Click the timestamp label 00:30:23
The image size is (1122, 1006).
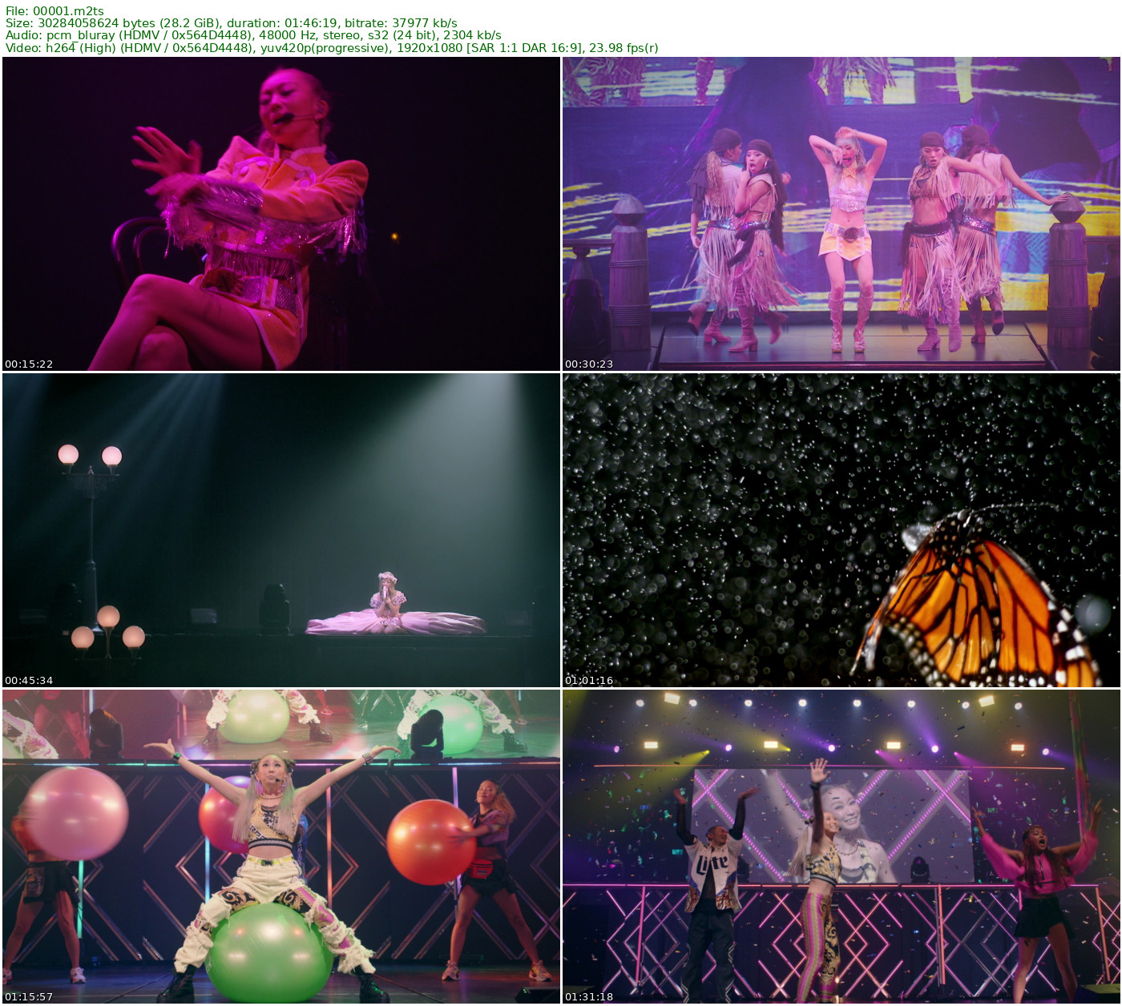coord(589,364)
